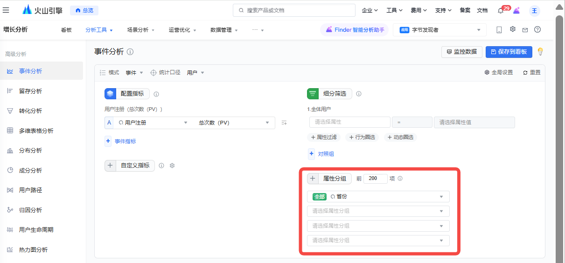Click the top 200 items number field
The width and height of the screenshot is (565, 263).
(375, 179)
